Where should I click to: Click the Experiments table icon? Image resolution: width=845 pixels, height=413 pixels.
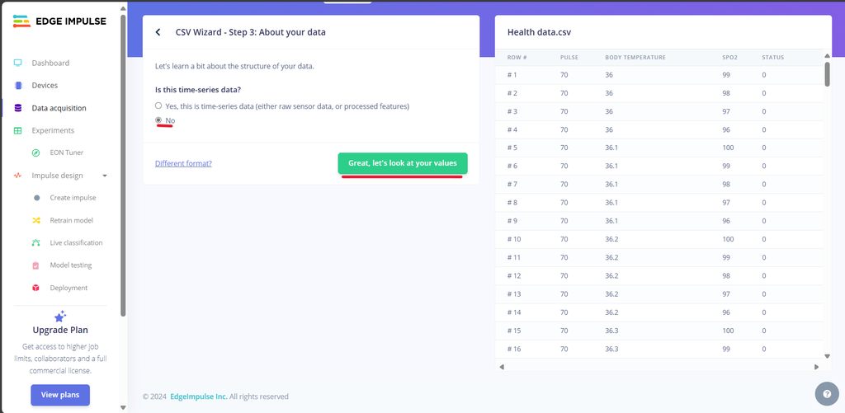point(18,131)
